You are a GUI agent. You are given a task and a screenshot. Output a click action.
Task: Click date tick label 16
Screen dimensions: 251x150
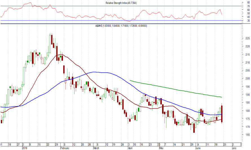tap(142, 145)
